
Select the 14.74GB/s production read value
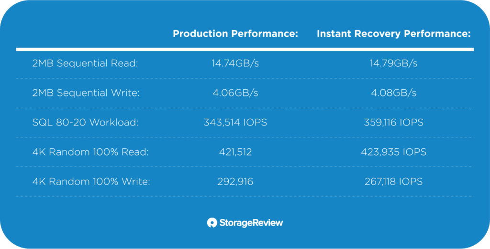coord(235,63)
